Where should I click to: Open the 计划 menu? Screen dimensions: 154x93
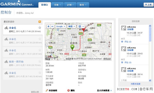(70, 5)
